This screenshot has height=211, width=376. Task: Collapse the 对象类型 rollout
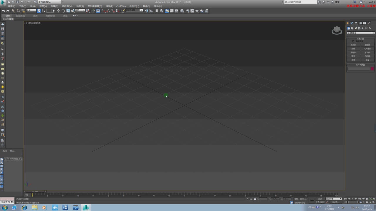pos(361,39)
